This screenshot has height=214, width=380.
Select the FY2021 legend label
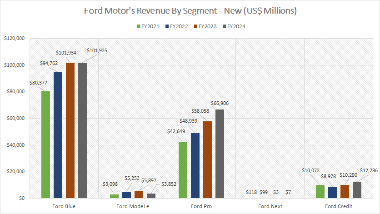(150, 26)
